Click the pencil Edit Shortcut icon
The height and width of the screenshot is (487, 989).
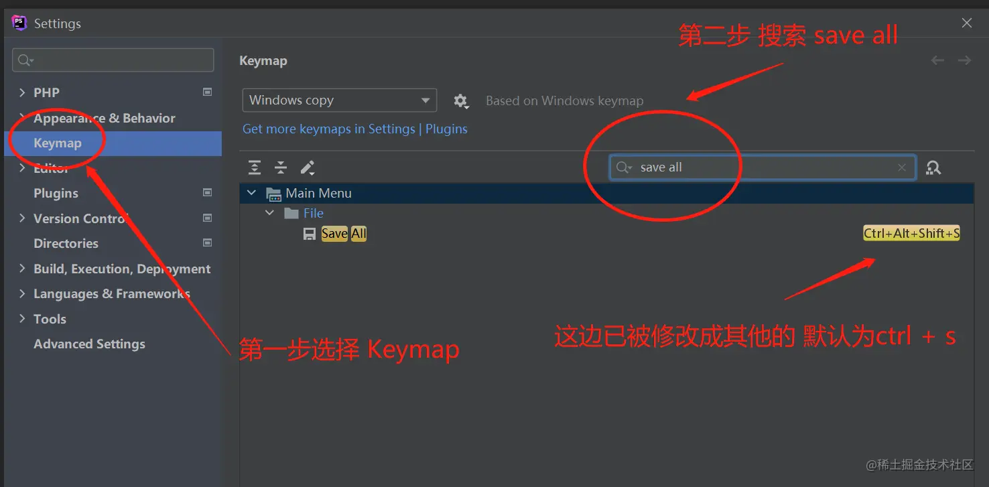(x=308, y=167)
